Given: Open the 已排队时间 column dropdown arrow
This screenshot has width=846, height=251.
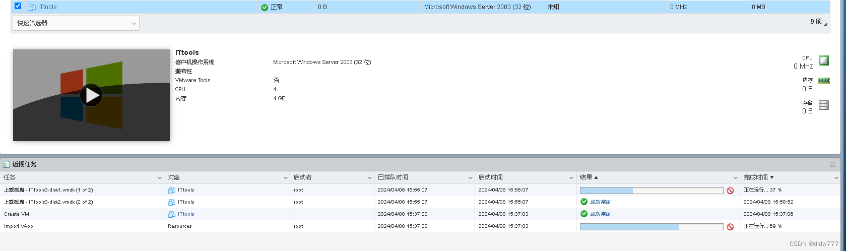Looking at the screenshot, I should click(x=471, y=178).
